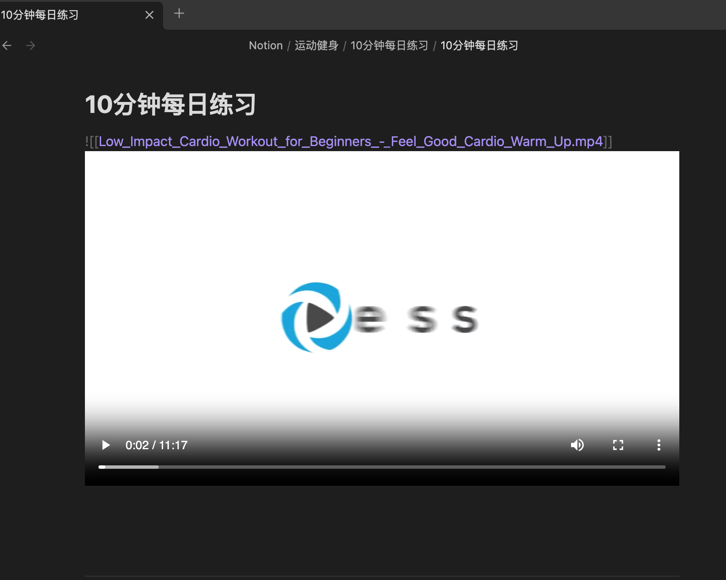The height and width of the screenshot is (580, 726).
Task: Close the 10分钟每日练习 tab
Action: [149, 15]
